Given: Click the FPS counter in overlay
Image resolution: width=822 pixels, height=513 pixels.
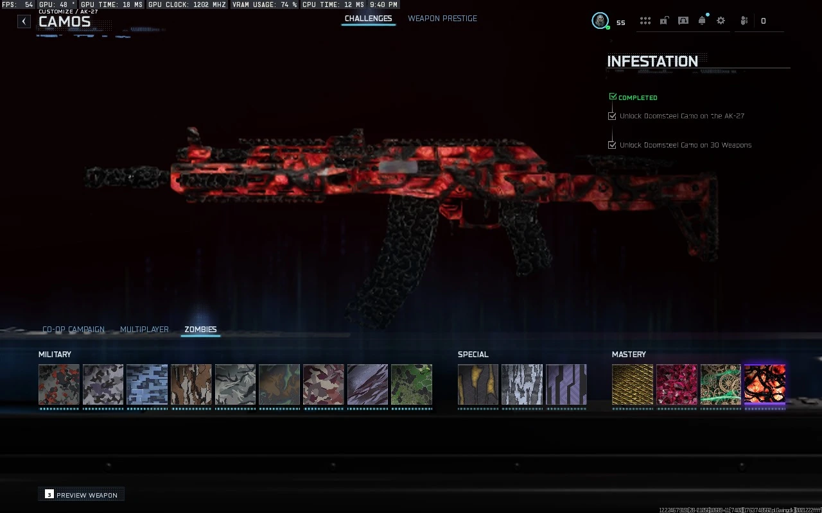Looking at the screenshot, I should tap(17, 4).
